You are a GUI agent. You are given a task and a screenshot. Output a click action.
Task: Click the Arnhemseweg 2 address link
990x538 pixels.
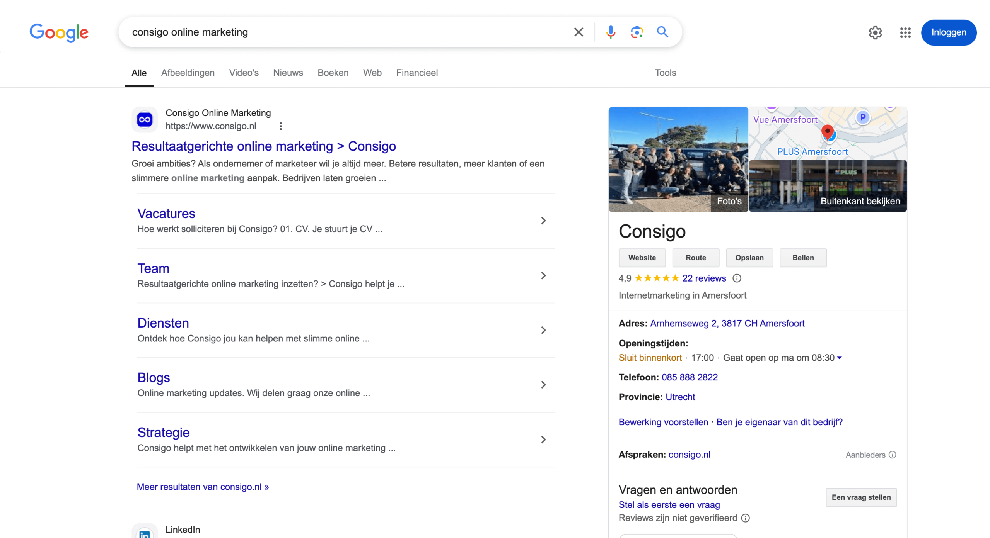pos(727,323)
